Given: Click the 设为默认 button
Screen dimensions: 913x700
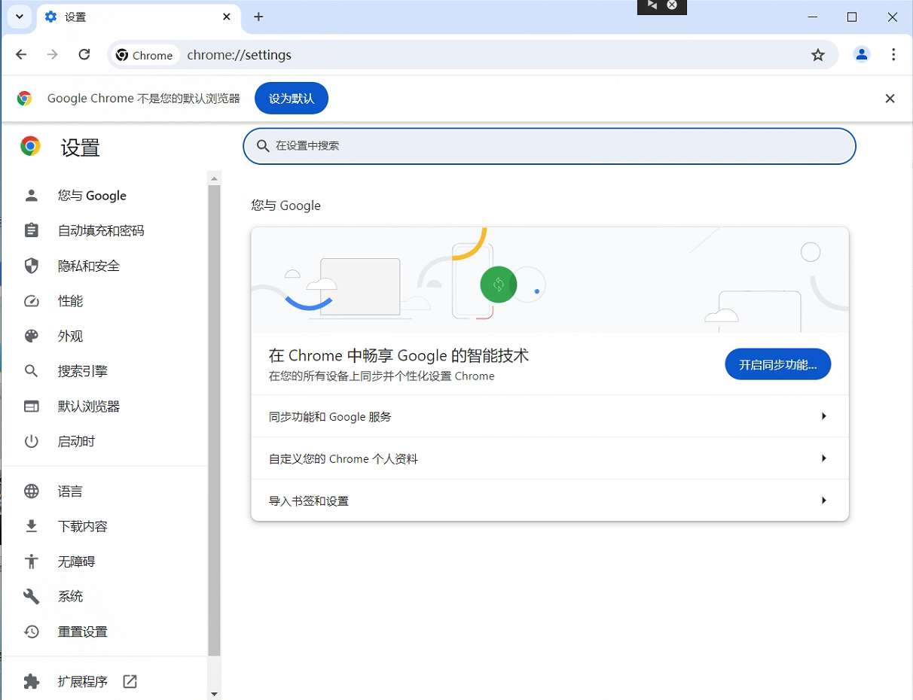Looking at the screenshot, I should click(292, 99).
